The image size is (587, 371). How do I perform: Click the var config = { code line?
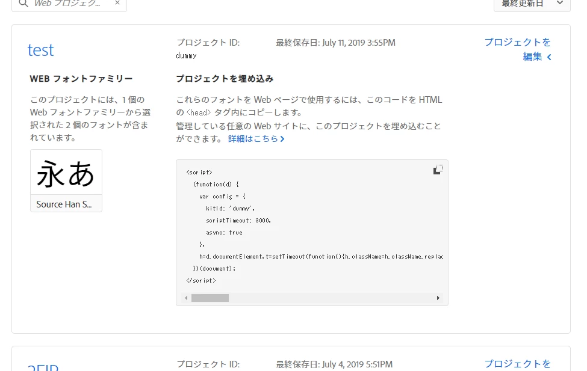[222, 197]
